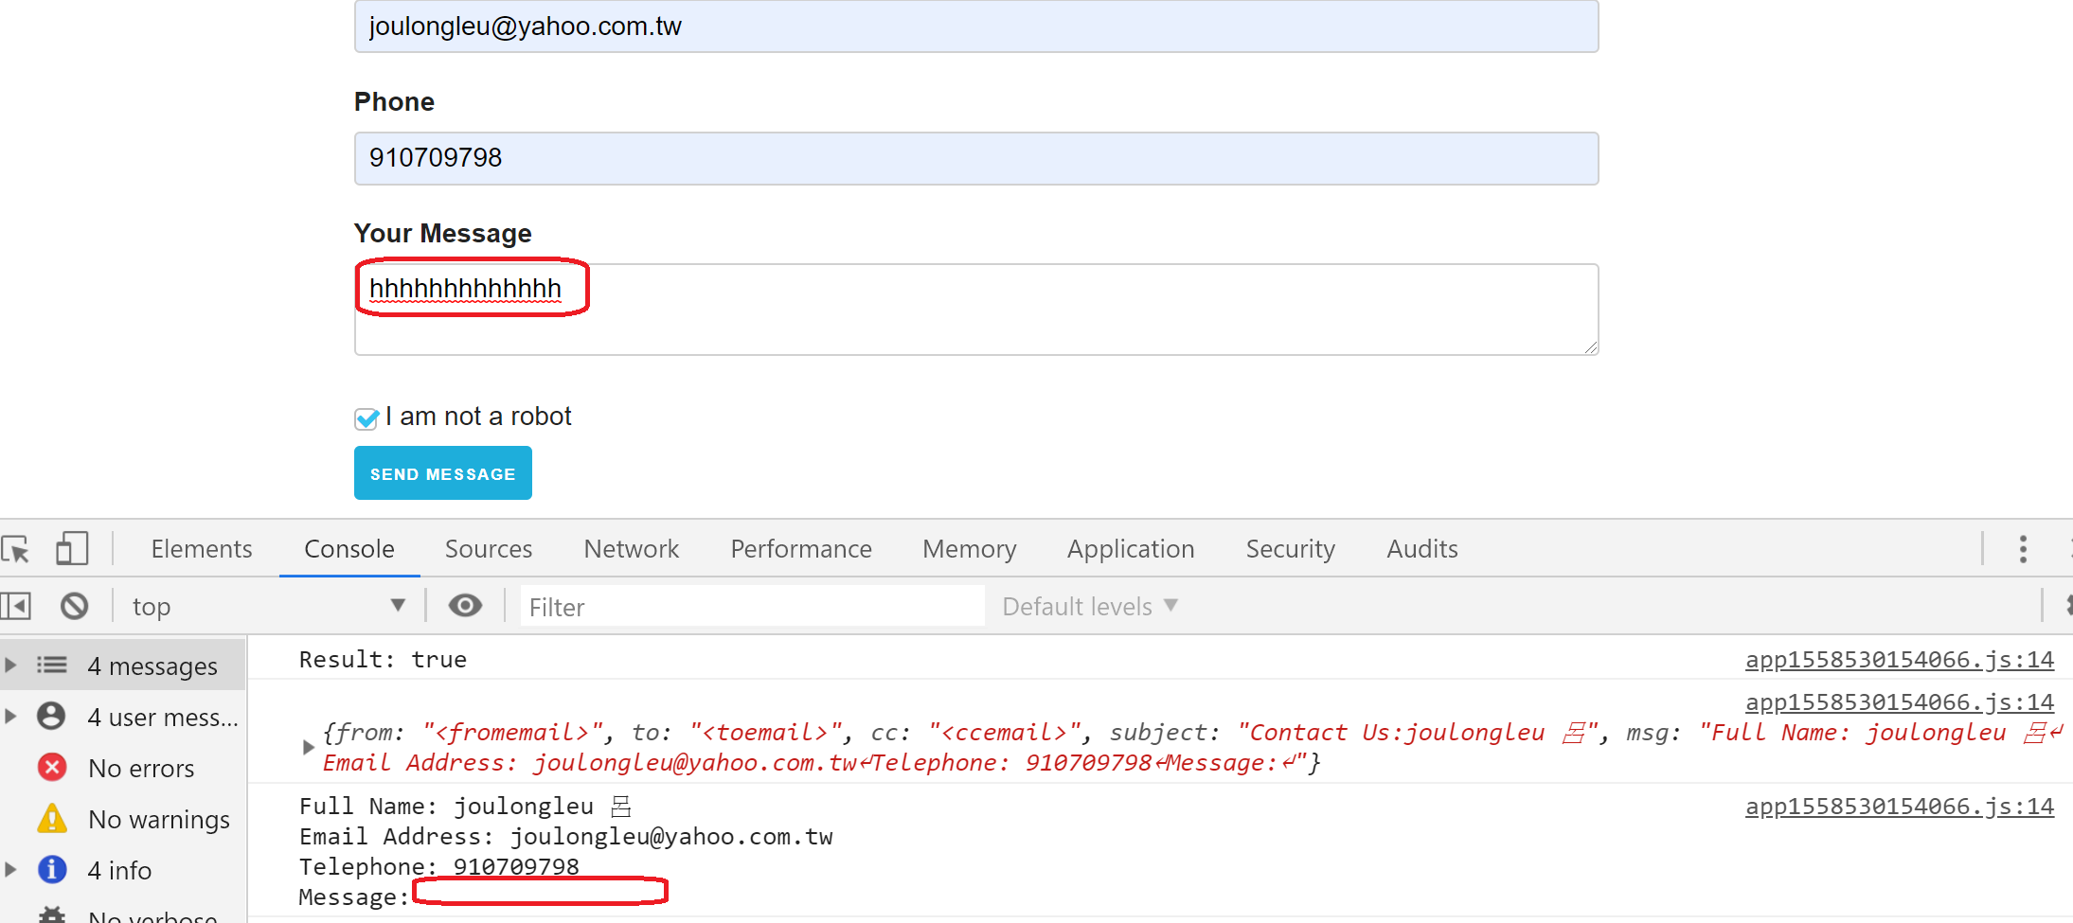Screen dimensions: 2073x923
Task: Open the Memory tab
Action: [x=970, y=549]
